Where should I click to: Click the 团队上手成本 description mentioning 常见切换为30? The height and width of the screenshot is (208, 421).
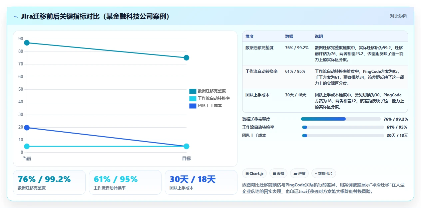tap(359, 101)
